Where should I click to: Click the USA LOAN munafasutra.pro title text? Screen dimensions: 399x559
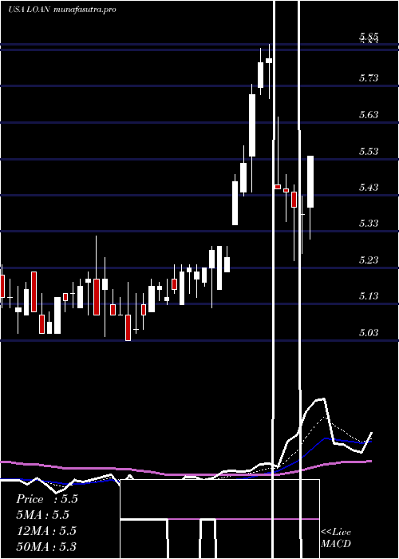tap(62, 10)
